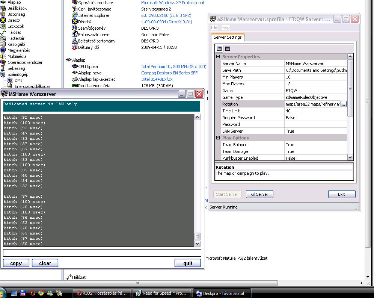Launch Opera from quick launch

point(32,293)
